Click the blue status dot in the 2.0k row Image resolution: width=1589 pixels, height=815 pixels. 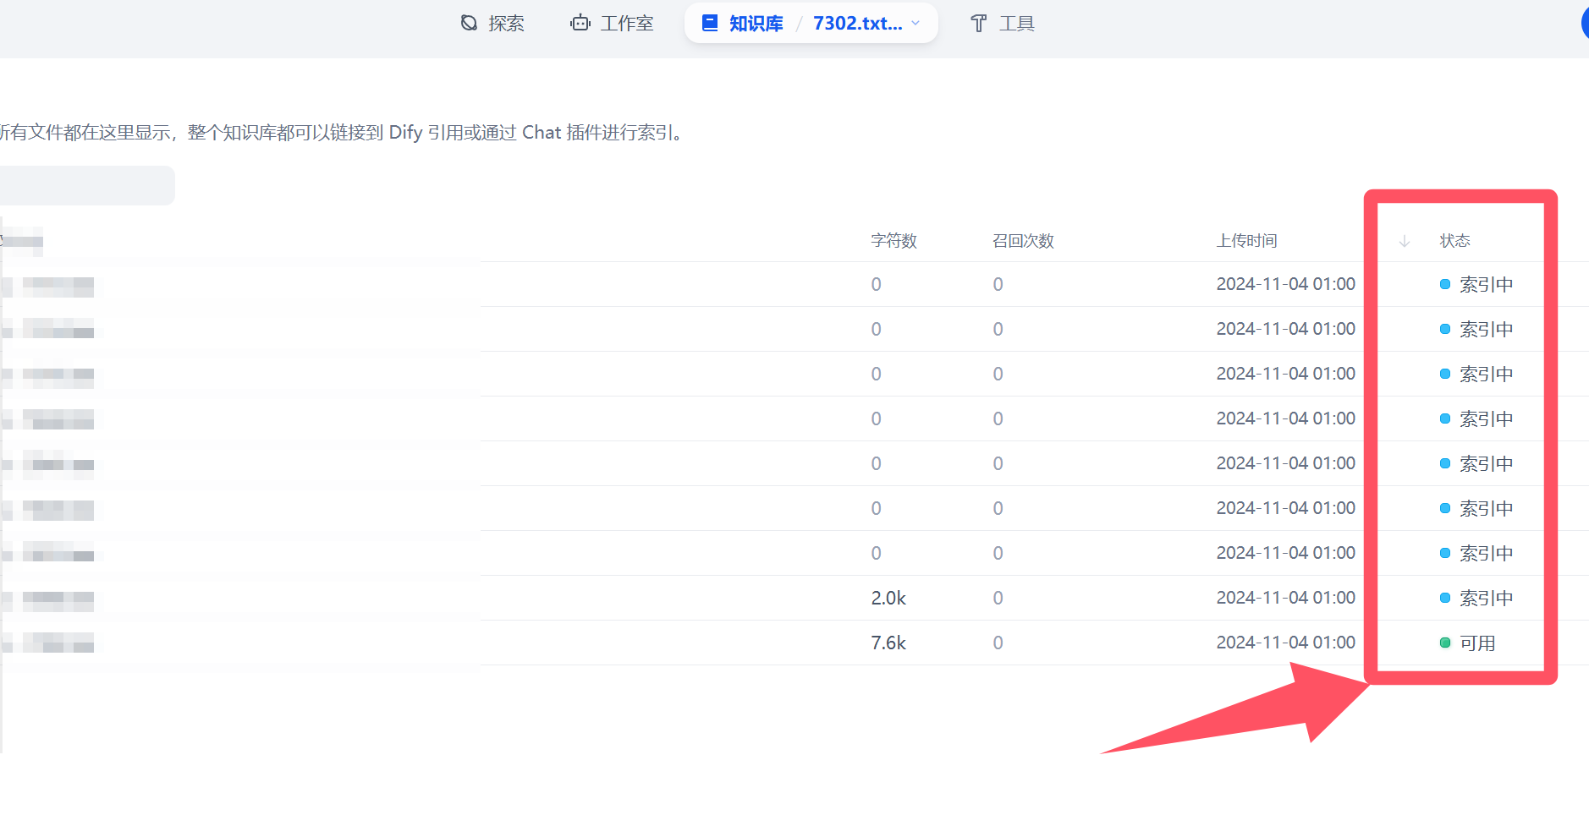pyautogui.click(x=1445, y=598)
